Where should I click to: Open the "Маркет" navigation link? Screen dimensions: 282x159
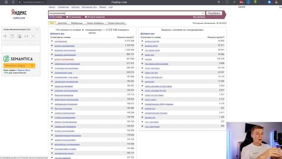(x=103, y=7)
